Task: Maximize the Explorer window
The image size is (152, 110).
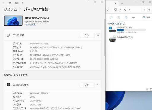Action: tap(143, 2)
